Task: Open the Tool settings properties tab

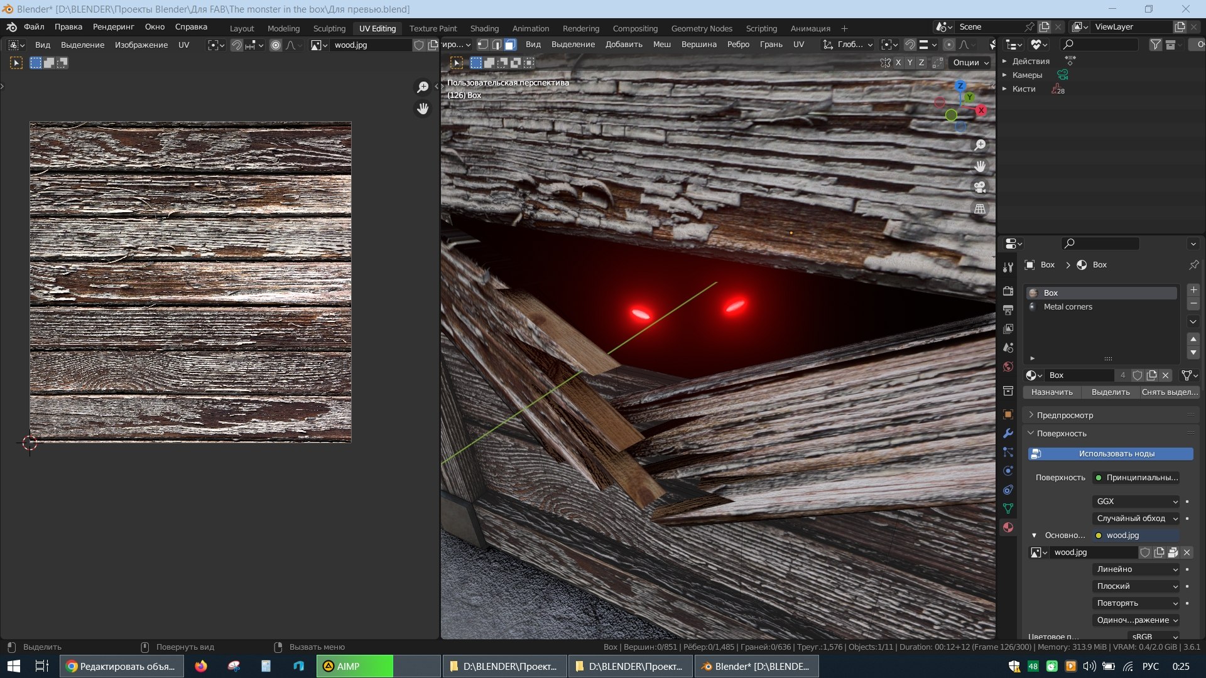Action: (1008, 267)
